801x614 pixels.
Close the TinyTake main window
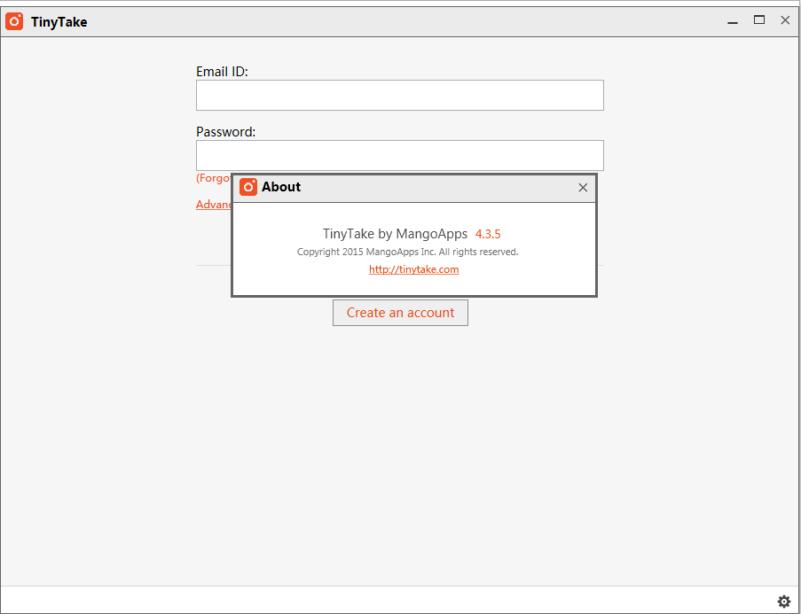pos(785,20)
